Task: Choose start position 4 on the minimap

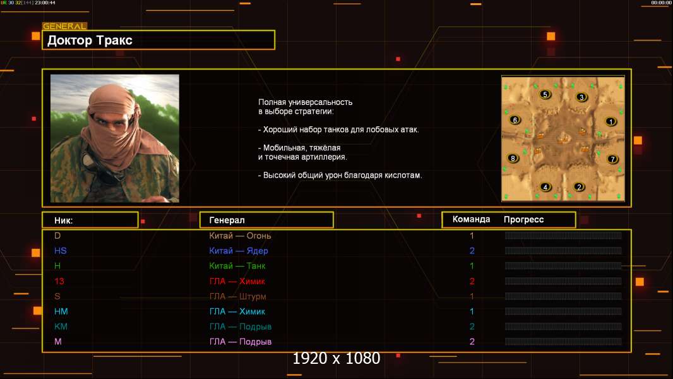Action: coord(545,187)
